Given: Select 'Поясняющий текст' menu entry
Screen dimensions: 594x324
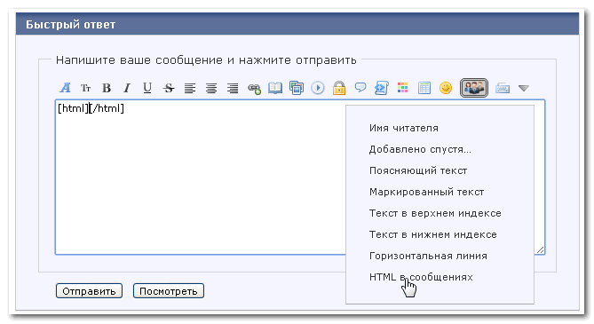Looking at the screenshot, I should pos(418,170).
